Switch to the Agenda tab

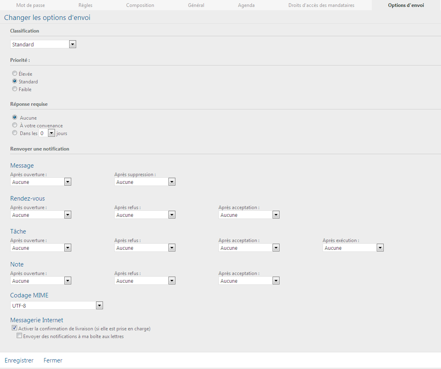tap(246, 5)
